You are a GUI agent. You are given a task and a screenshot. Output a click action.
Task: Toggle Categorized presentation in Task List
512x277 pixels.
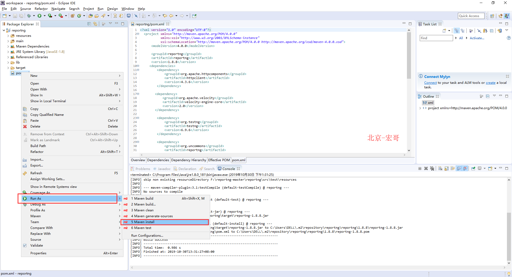[457, 31]
